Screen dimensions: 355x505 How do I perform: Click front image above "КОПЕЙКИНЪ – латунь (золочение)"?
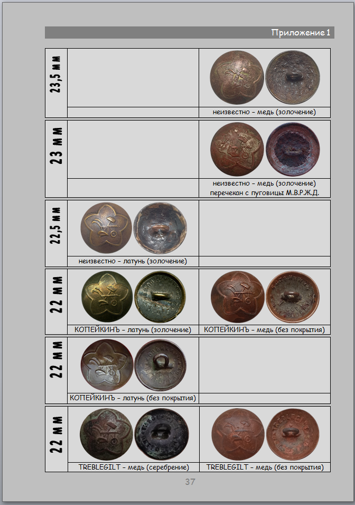(x=107, y=297)
